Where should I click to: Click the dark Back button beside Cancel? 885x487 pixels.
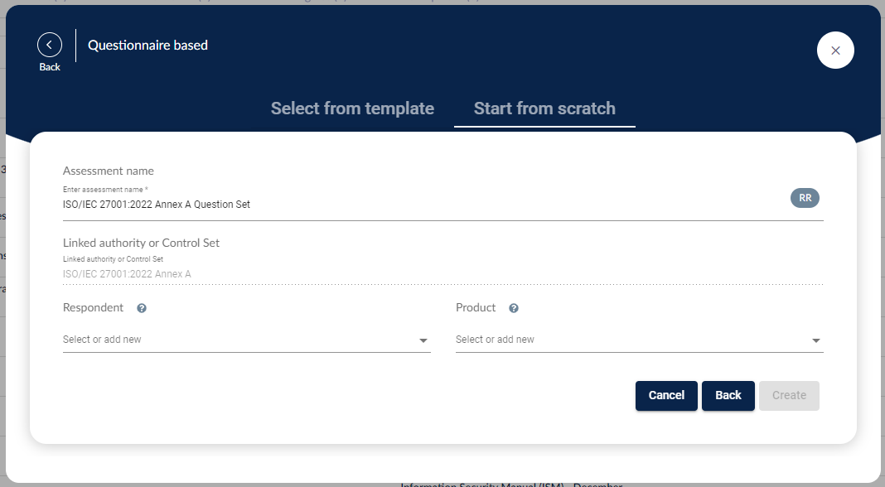click(x=728, y=396)
